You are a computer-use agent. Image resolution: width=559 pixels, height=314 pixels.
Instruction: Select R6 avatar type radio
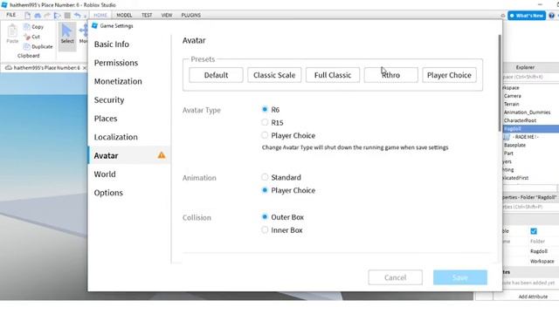[x=265, y=109]
